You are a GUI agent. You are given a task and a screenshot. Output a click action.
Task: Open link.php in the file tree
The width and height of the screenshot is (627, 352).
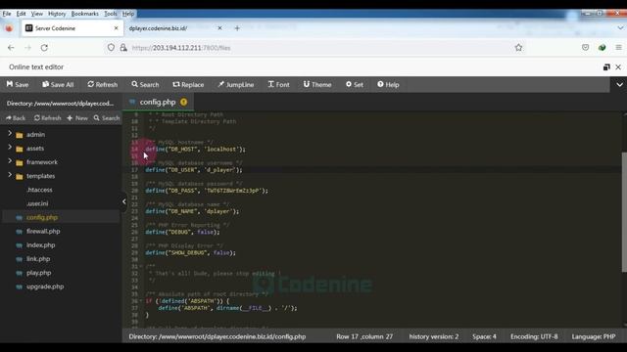click(x=38, y=259)
